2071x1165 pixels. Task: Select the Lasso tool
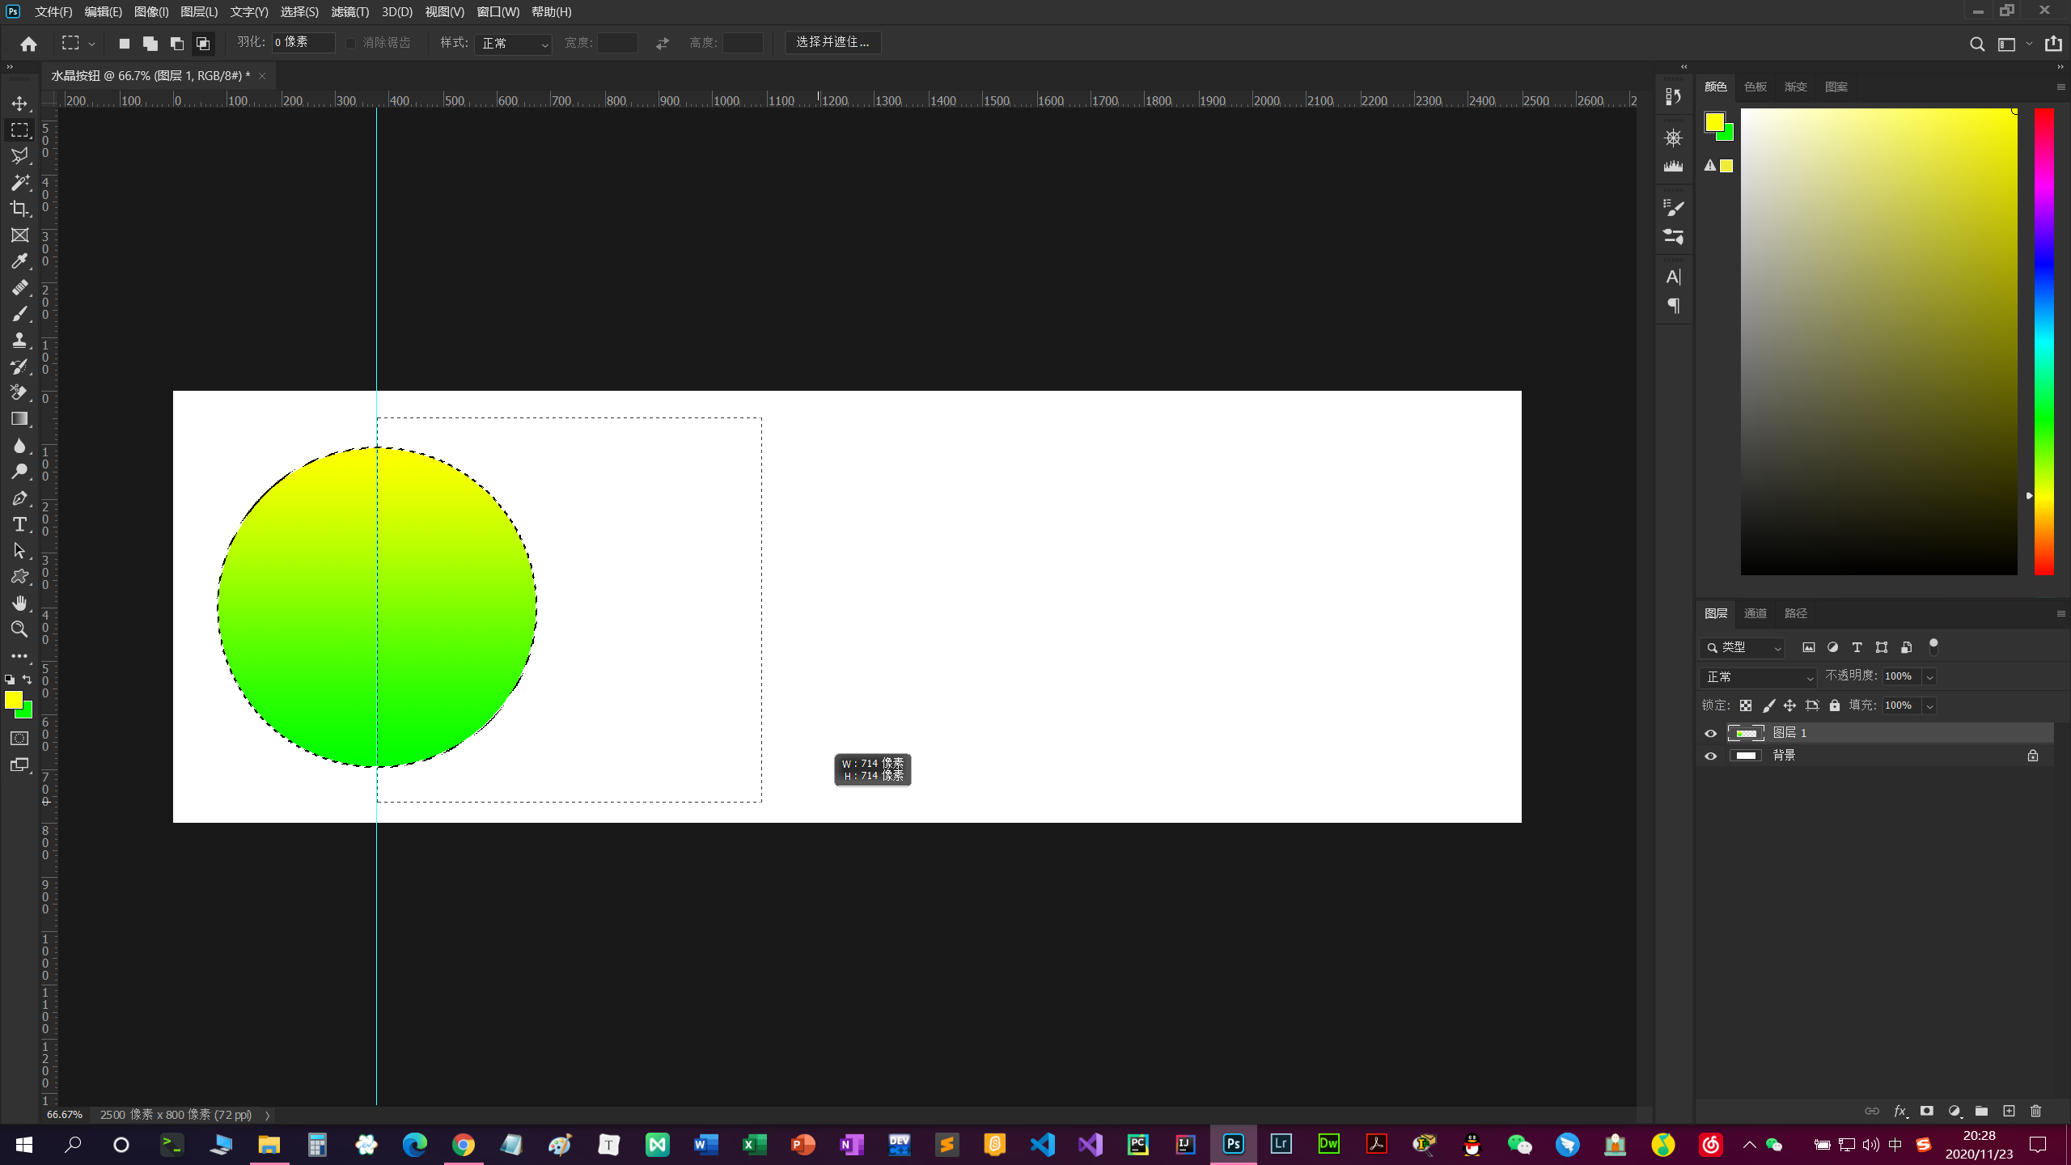pos(19,156)
